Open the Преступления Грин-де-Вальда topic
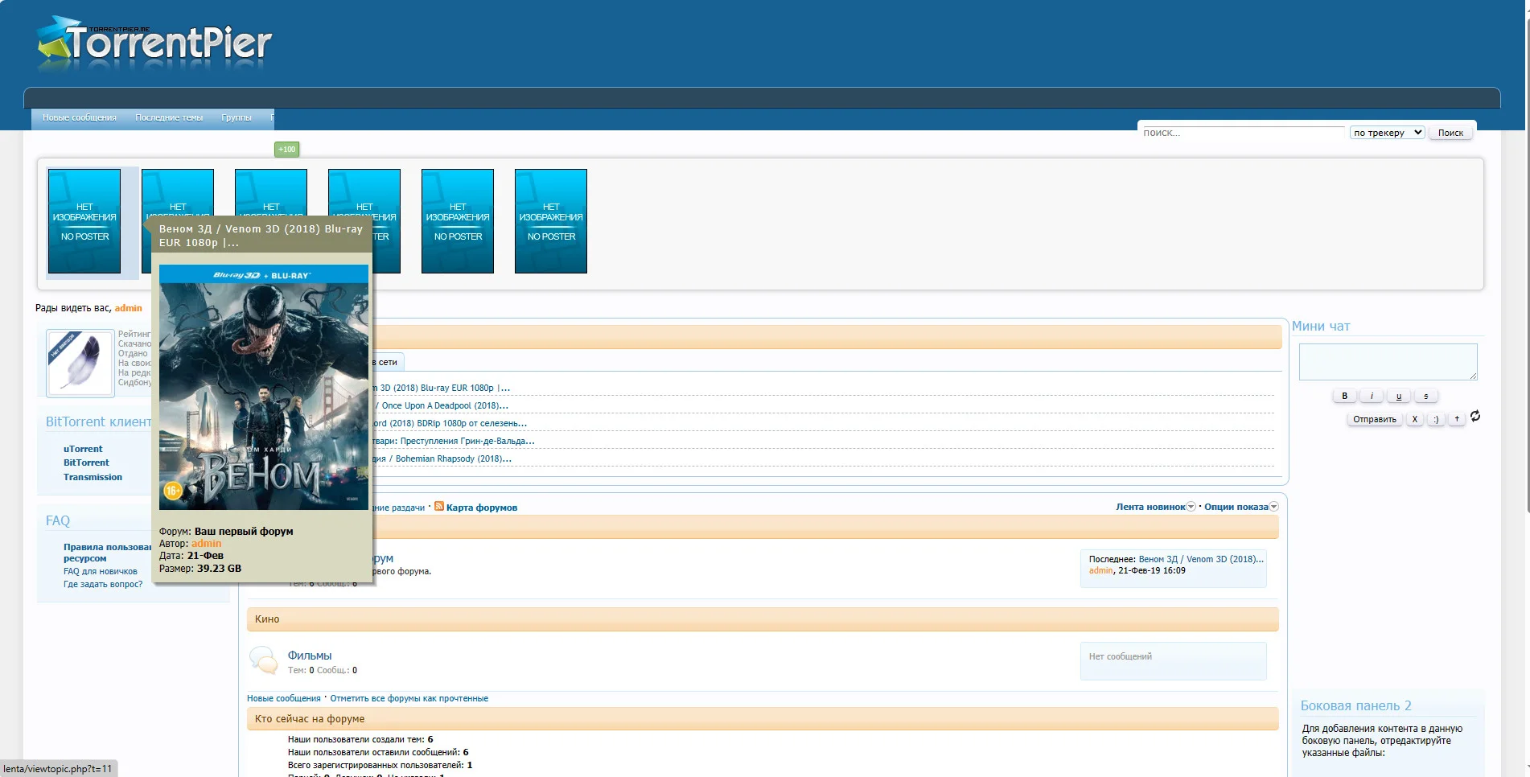This screenshot has height=777, width=1530. click(454, 441)
